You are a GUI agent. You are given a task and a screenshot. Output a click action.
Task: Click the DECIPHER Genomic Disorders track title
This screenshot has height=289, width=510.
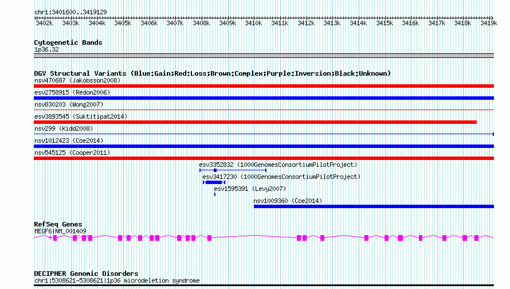[x=86, y=274]
